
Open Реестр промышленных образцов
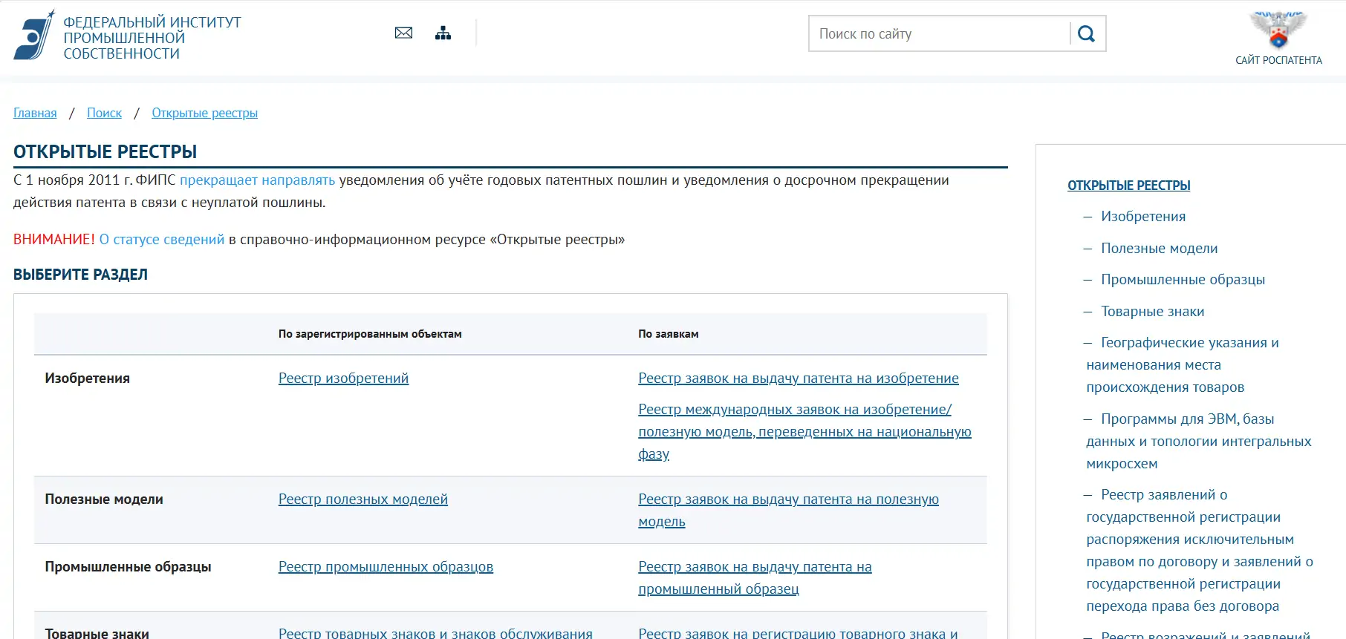click(386, 567)
